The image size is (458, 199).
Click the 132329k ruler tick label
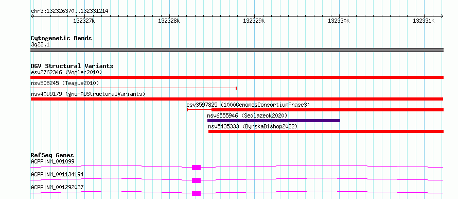click(x=254, y=21)
